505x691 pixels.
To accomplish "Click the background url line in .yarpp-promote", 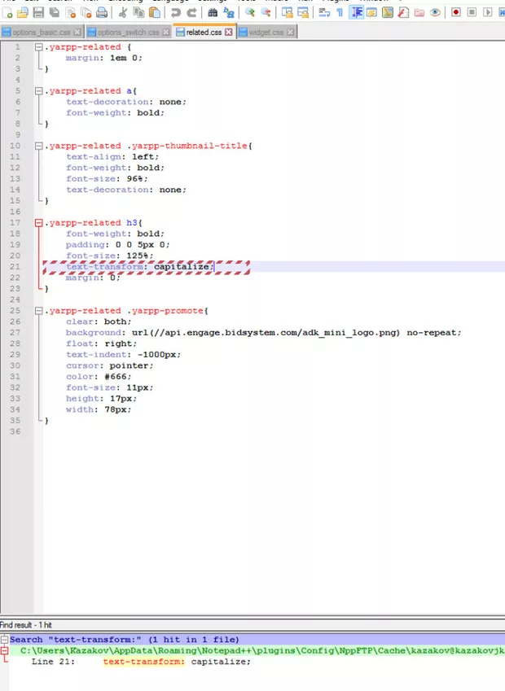I will [264, 333].
